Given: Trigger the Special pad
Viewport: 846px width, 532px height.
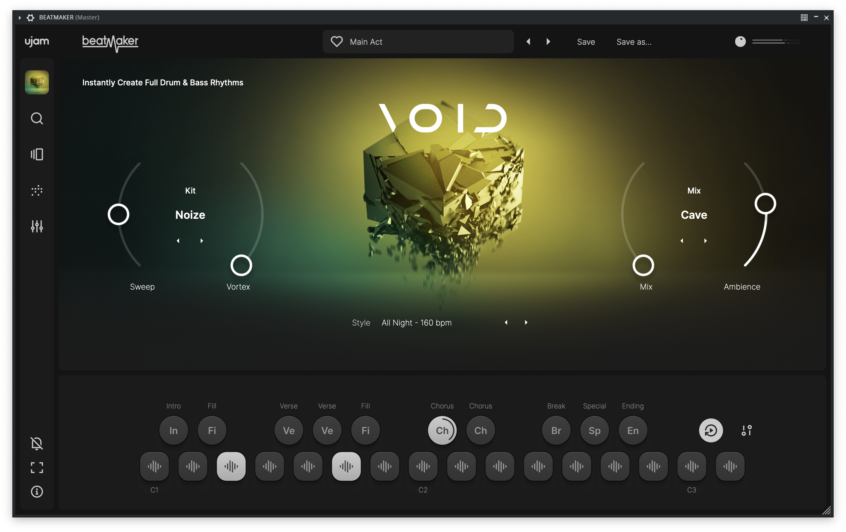Looking at the screenshot, I should 594,430.
